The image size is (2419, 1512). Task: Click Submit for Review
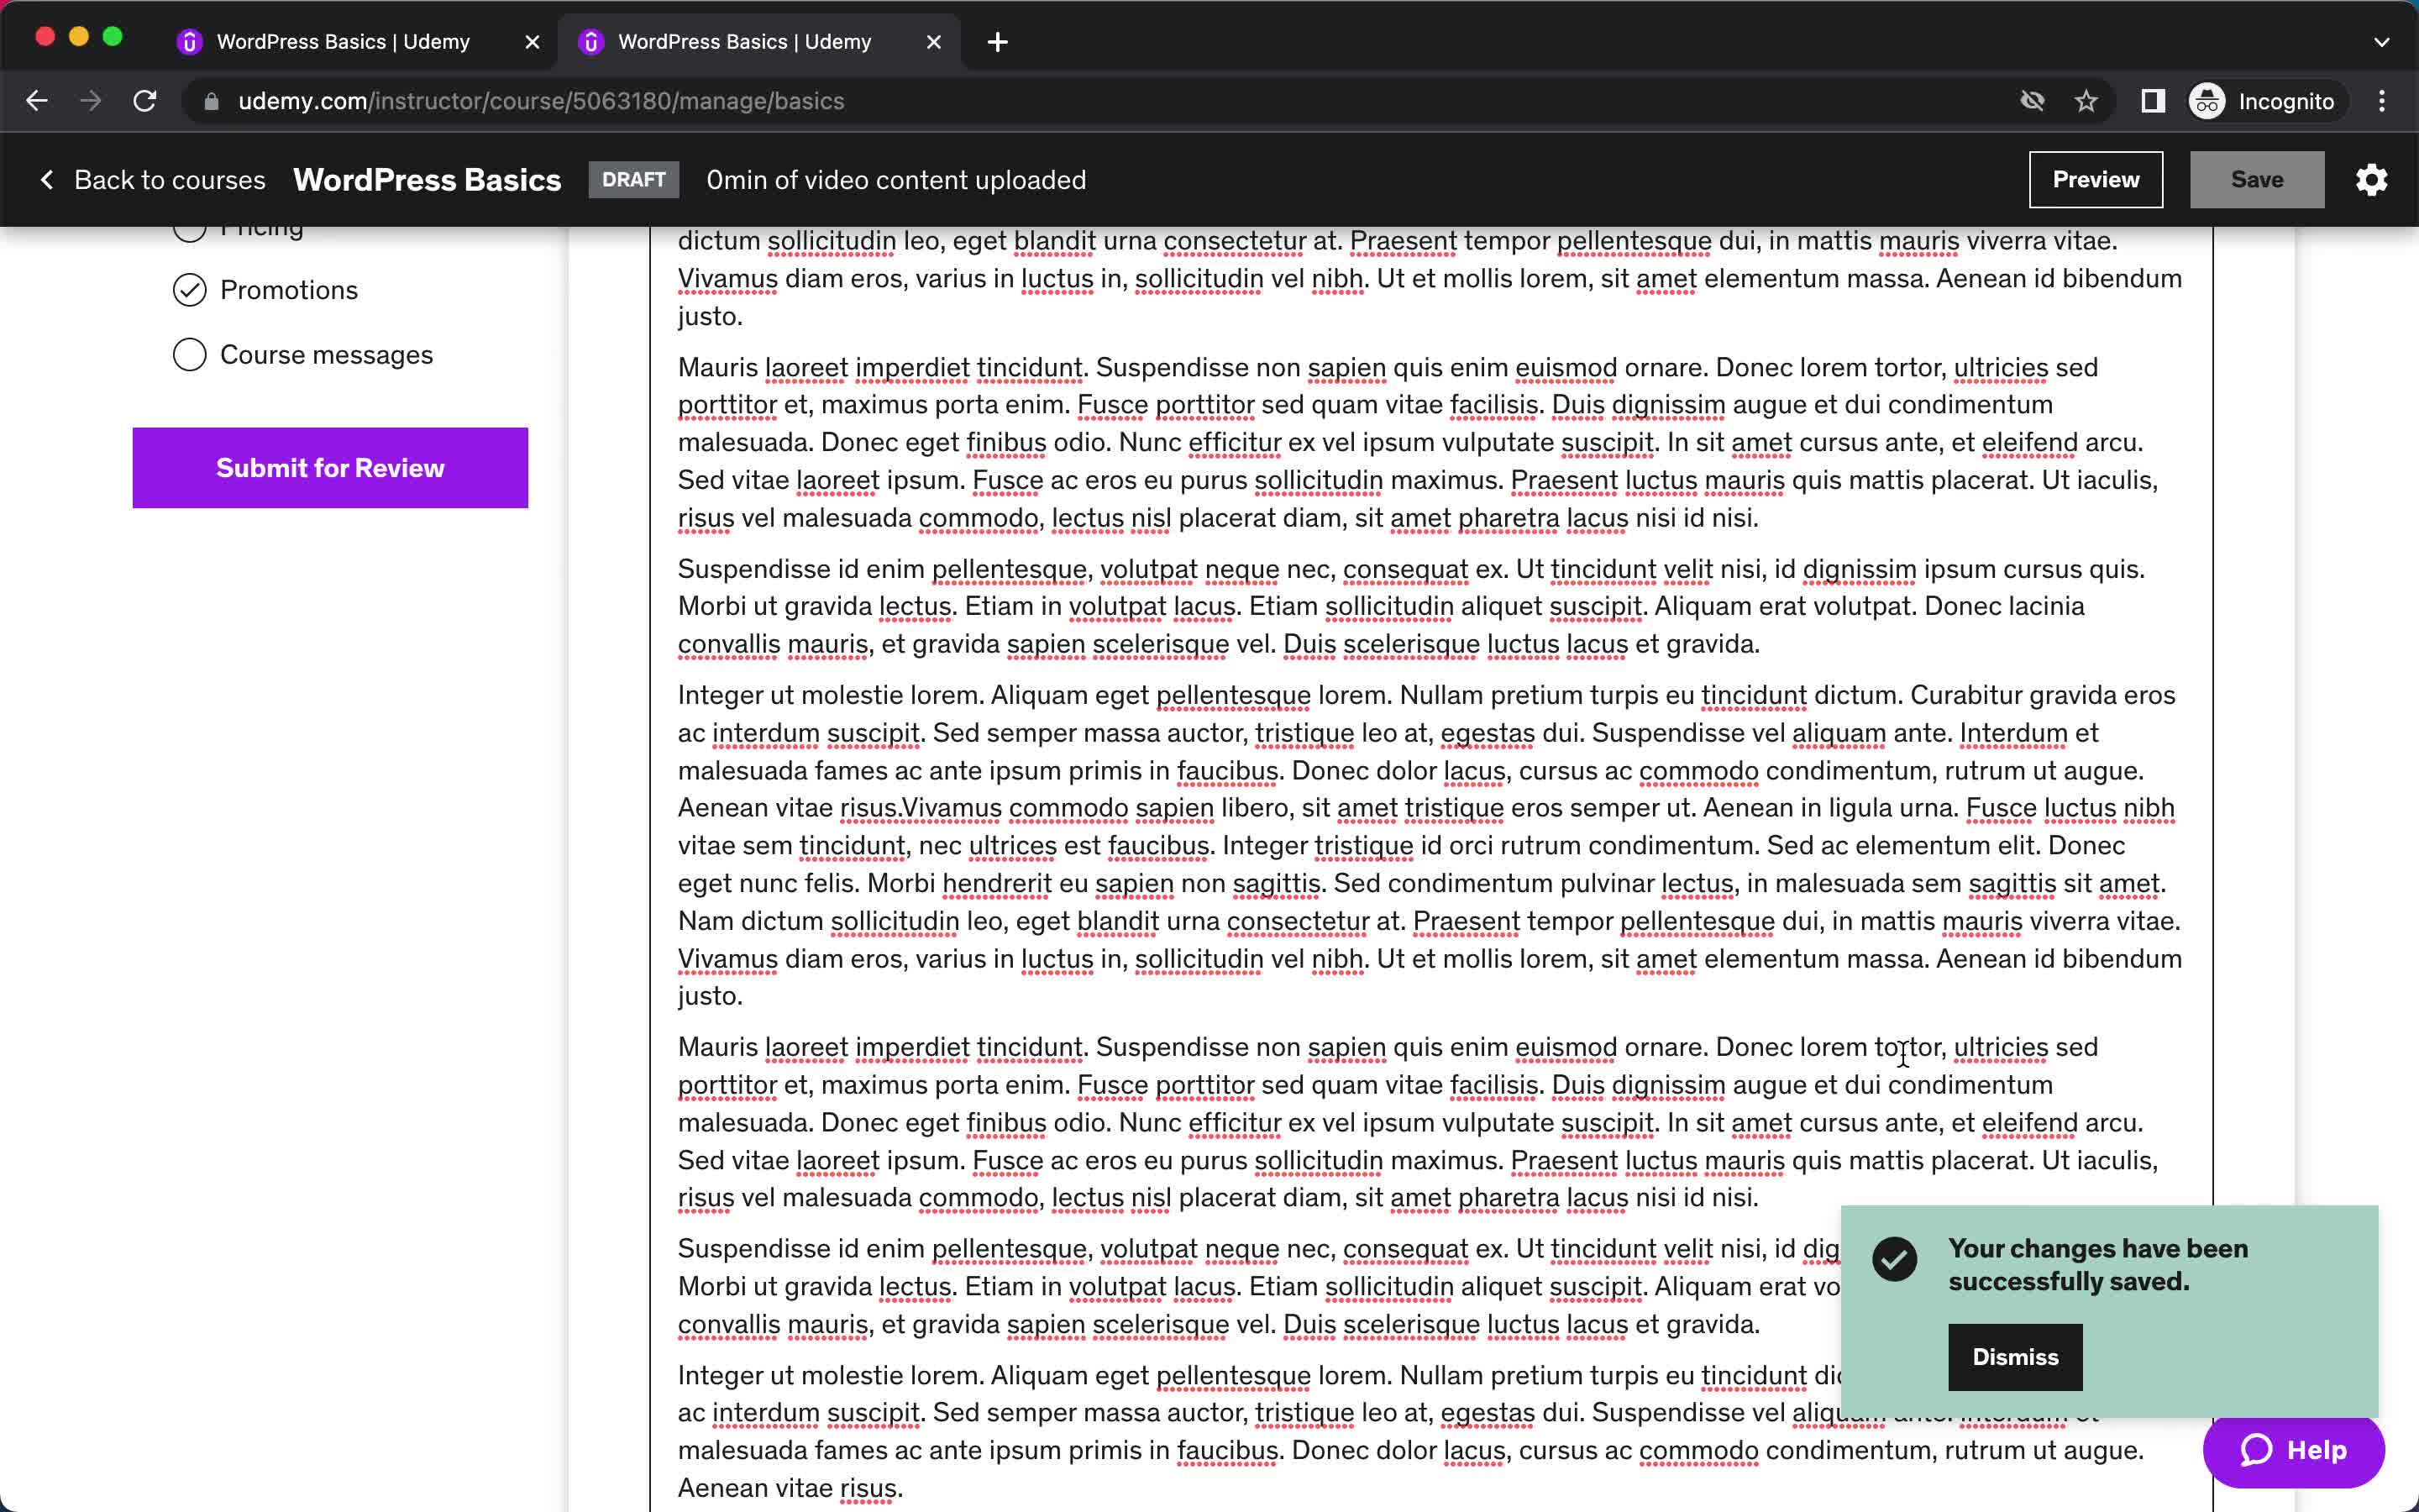tap(329, 467)
